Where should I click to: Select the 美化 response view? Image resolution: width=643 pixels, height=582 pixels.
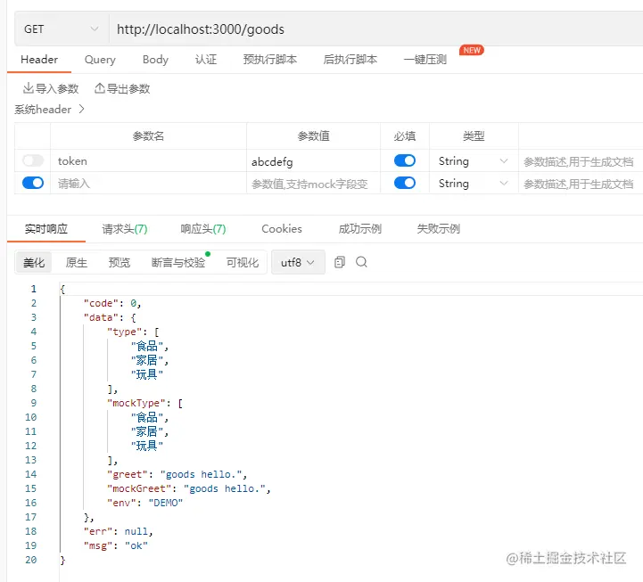coord(34,262)
